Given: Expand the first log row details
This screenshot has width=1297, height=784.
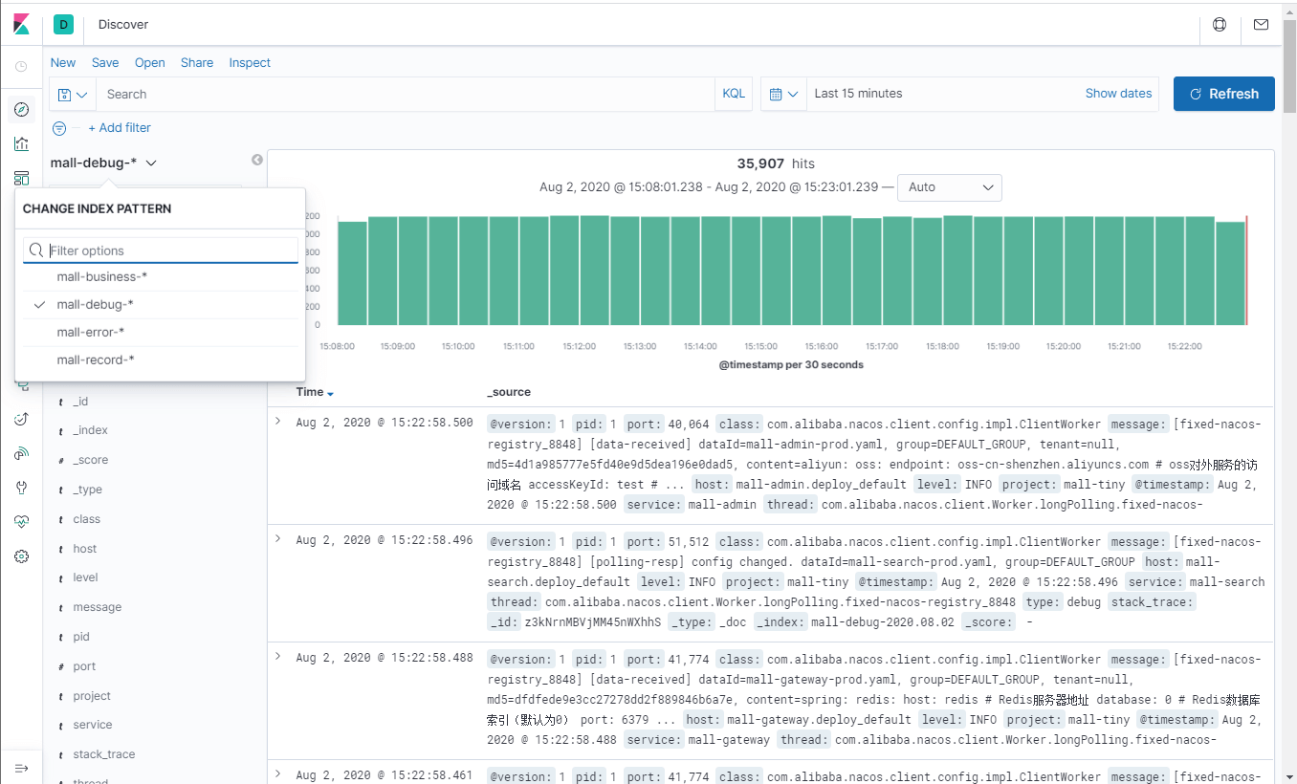Looking at the screenshot, I should tap(278, 421).
